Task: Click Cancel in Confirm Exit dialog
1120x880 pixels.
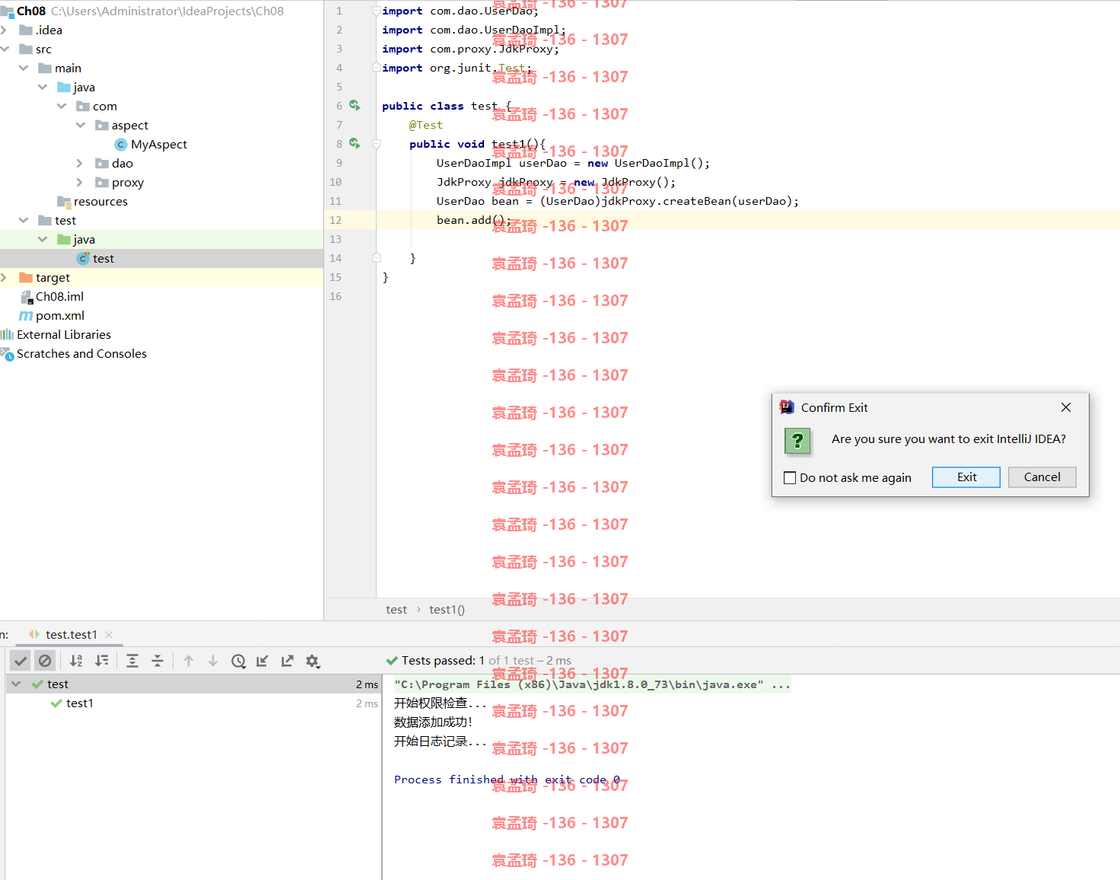Action: [x=1042, y=477]
